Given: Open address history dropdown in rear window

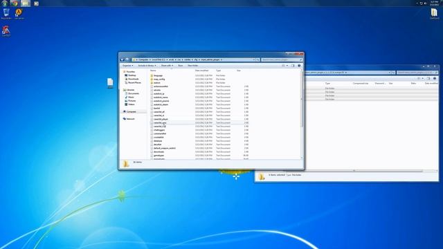Looking at the screenshot, I should [x=389, y=73].
